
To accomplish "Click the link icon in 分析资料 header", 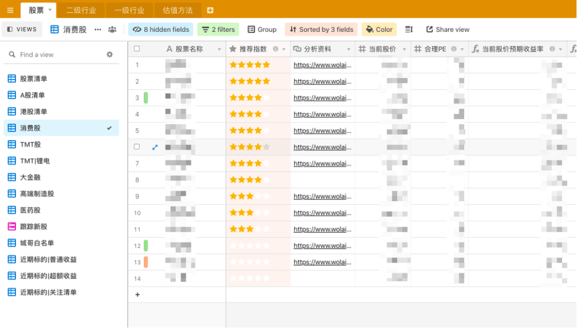I will pyautogui.click(x=297, y=49).
